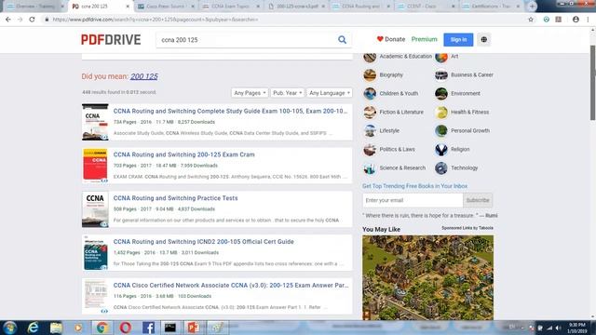Open the Any Language dropdown

(x=329, y=93)
